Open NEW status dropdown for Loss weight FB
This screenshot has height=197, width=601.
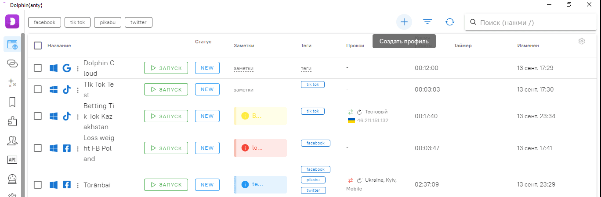point(207,148)
